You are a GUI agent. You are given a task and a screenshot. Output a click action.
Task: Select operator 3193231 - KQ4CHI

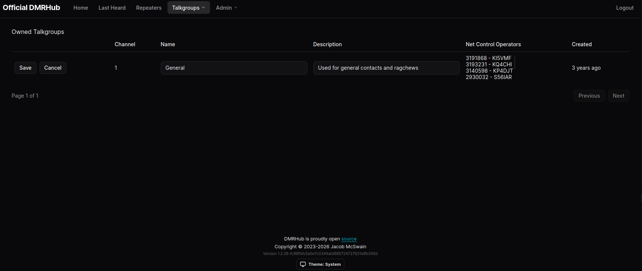click(x=489, y=64)
